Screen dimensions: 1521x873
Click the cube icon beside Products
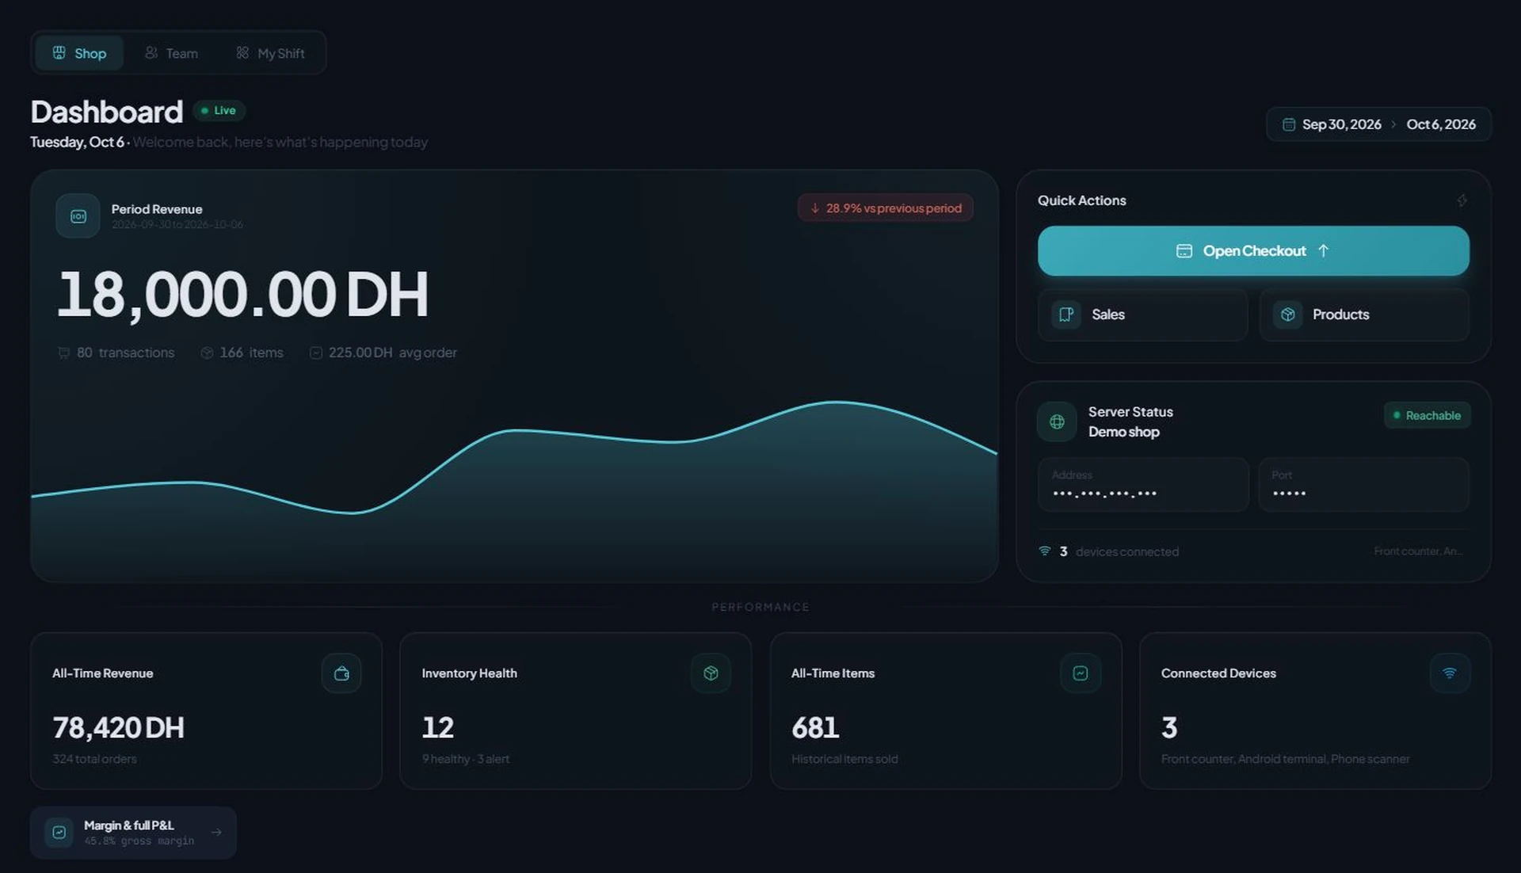pos(1288,315)
